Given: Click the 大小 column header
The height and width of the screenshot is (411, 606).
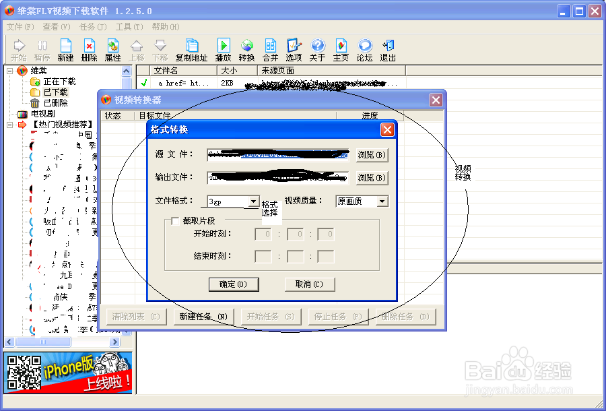Looking at the screenshot, I should 237,71.
